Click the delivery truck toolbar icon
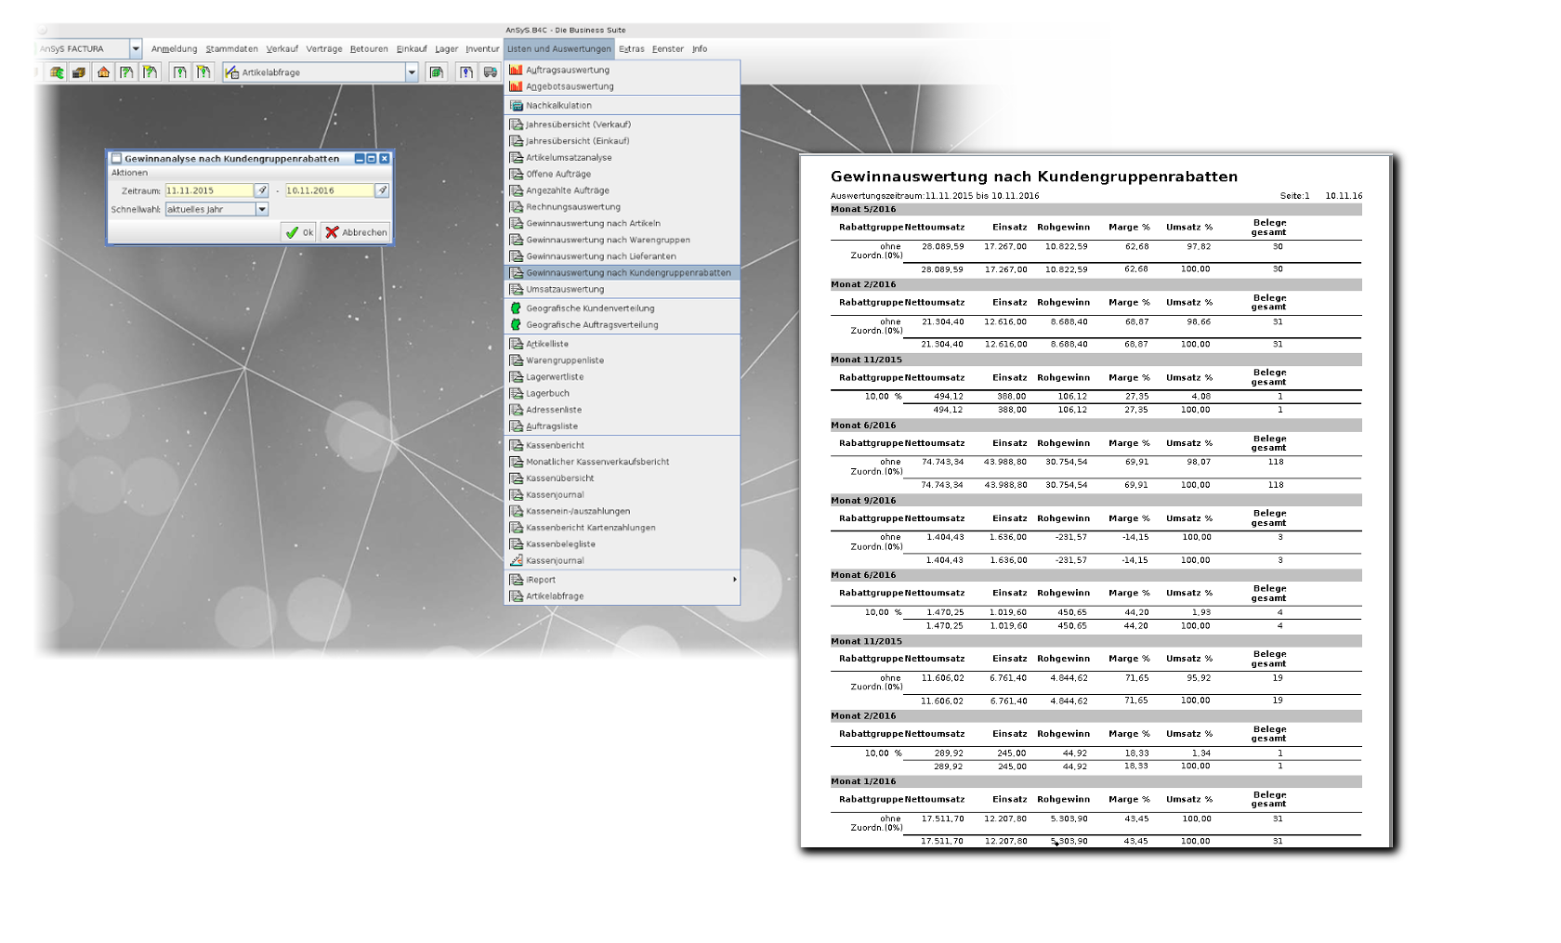This screenshot has width=1561, height=943. (490, 72)
